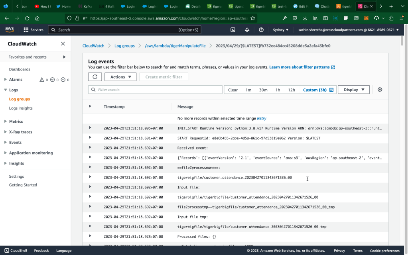Screen dimensions: 408x255
Task: Close the CloudWatch sidebar panel
Action: pyautogui.click(x=63, y=44)
